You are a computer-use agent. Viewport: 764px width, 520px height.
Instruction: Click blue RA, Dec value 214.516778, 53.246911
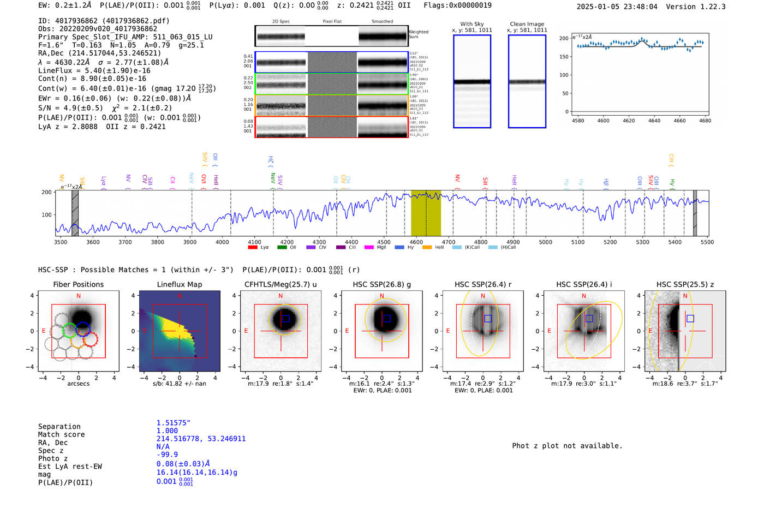[201, 439]
